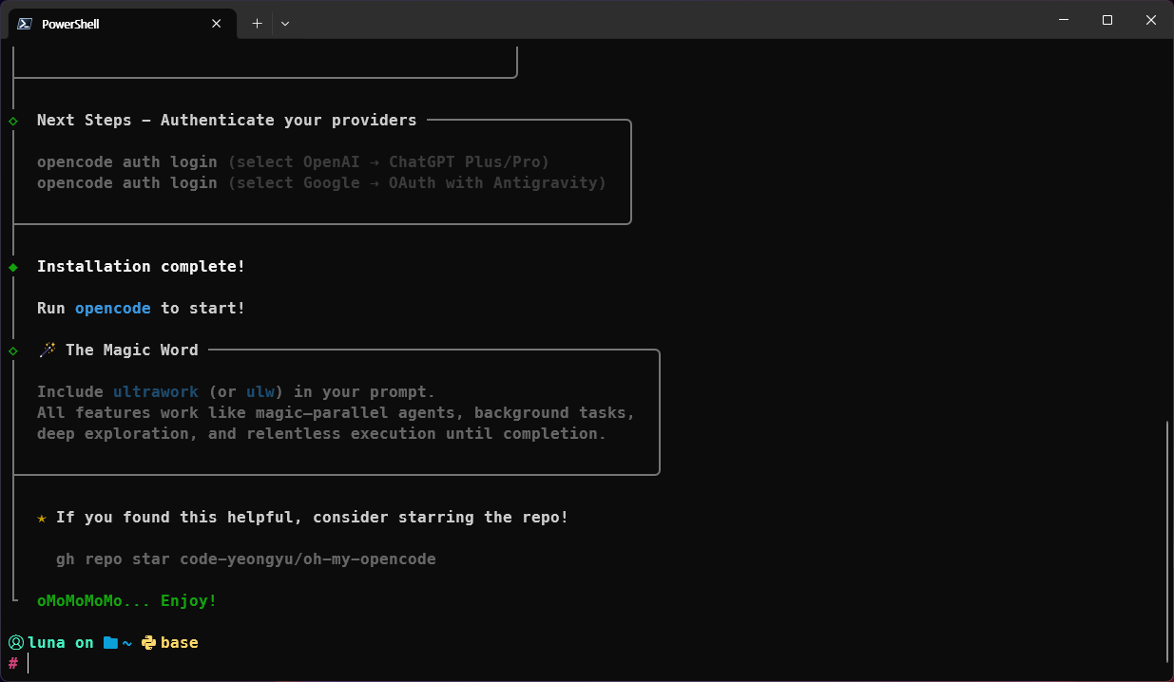Minimize the terminal window
The width and height of the screenshot is (1174, 682).
tap(1064, 20)
